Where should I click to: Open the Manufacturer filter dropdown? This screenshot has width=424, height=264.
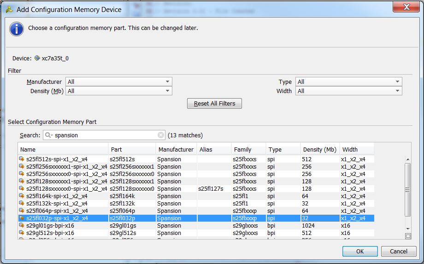pos(119,82)
